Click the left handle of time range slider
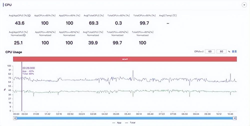The height and width of the screenshot is (126, 250). [15, 119]
